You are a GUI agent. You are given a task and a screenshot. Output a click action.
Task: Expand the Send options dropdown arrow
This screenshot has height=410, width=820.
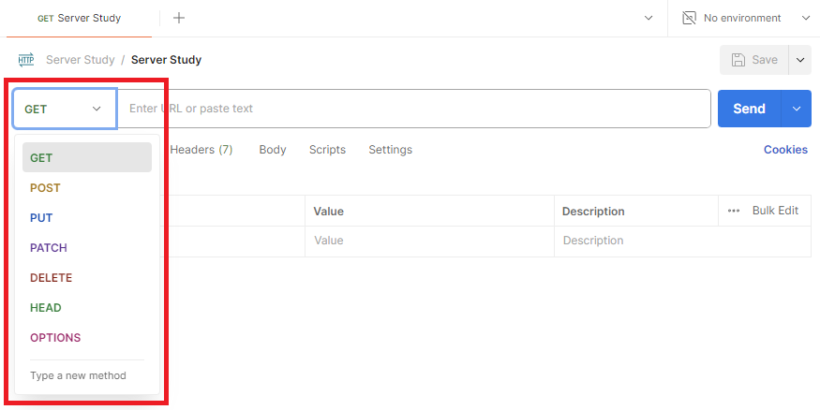point(797,109)
